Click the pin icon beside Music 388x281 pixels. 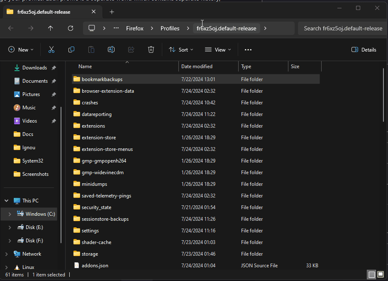54,108
